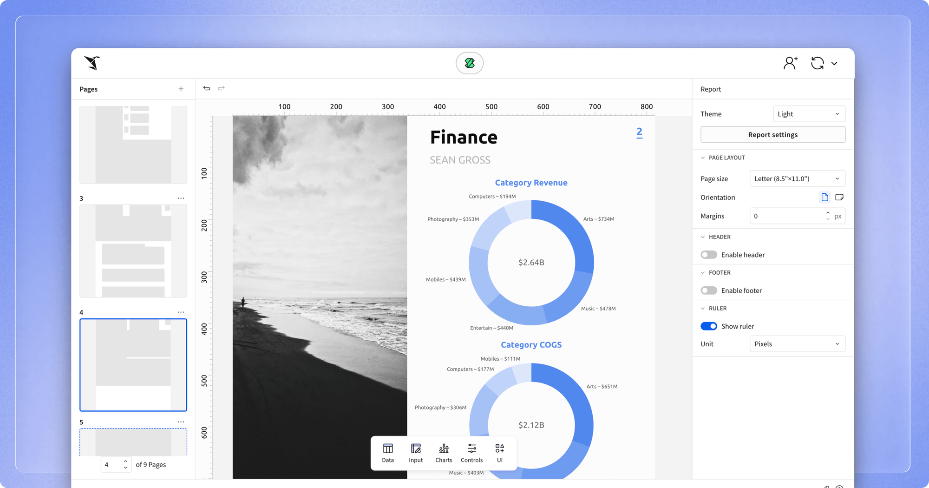This screenshot has width=929, height=488.
Task: Select the UI tool
Action: click(499, 453)
